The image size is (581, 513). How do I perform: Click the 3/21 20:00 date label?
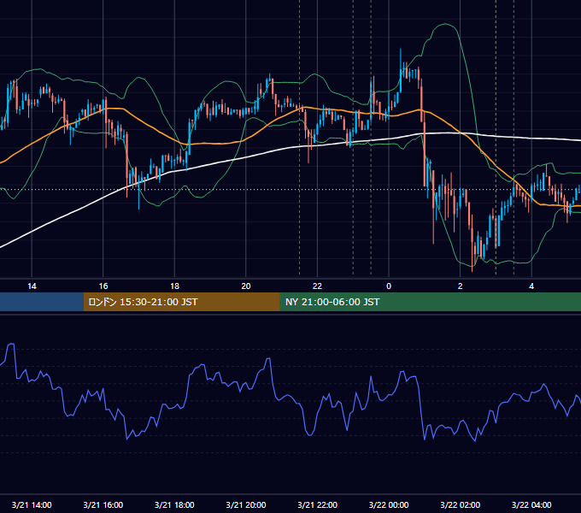(246, 504)
